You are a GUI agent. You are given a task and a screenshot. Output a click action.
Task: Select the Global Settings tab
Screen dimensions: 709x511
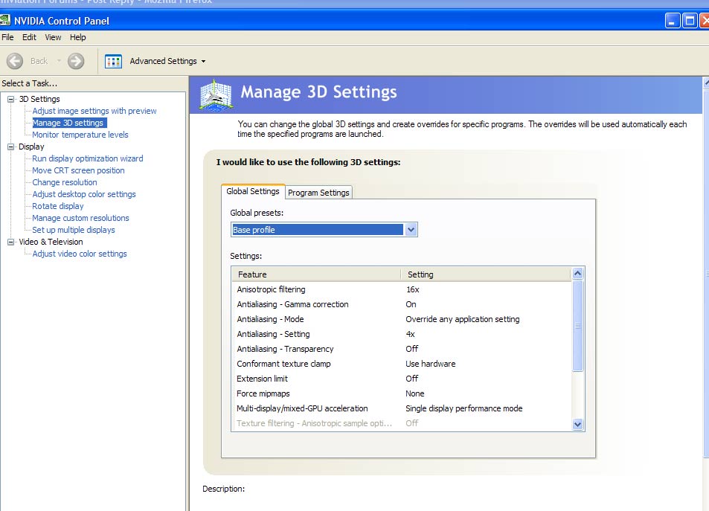253,191
